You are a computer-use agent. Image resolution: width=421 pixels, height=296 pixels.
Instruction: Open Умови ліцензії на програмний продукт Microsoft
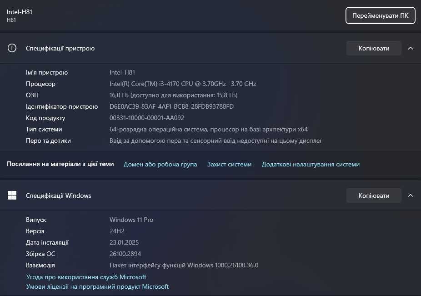click(x=97, y=286)
